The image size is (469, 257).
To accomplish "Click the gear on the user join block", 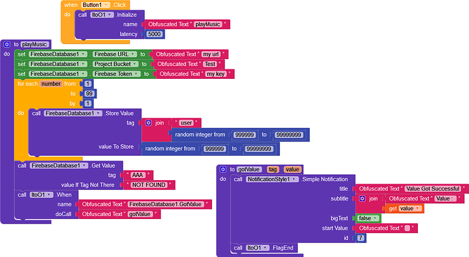I will 148,122.
